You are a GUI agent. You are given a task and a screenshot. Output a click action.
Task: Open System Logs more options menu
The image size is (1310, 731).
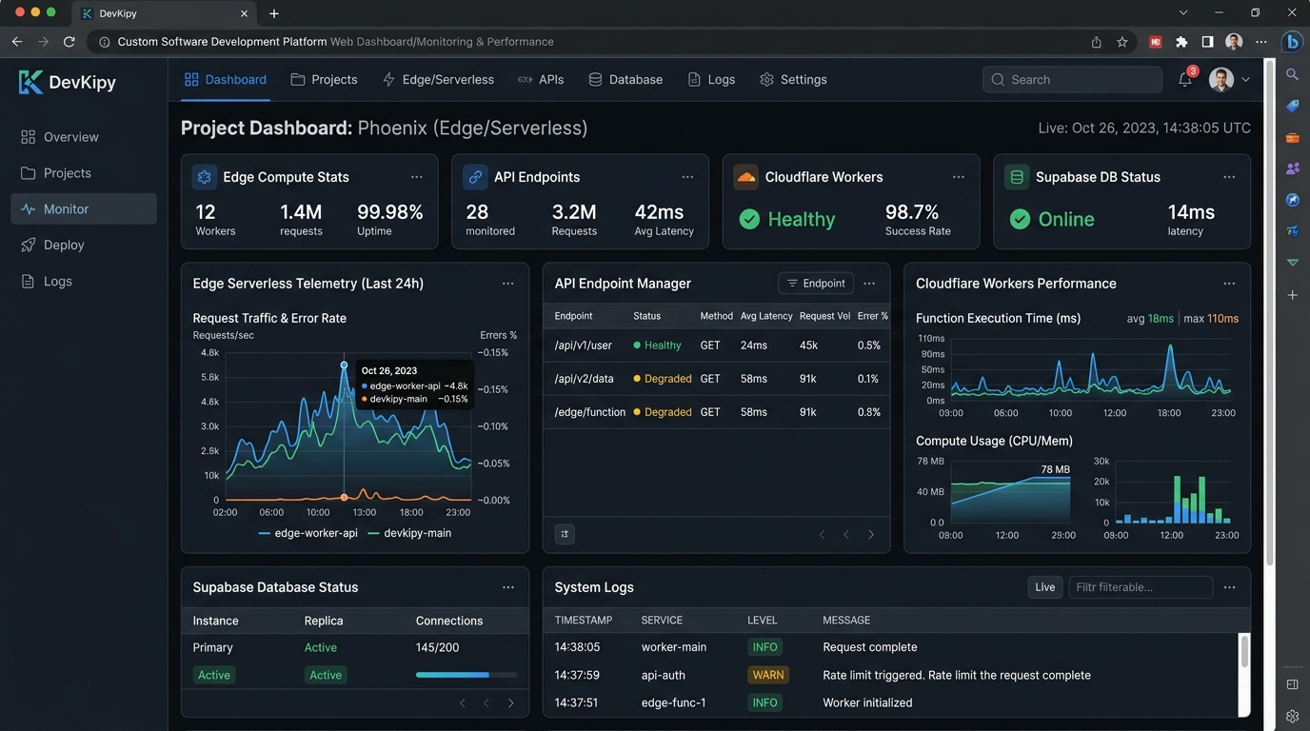point(1229,587)
